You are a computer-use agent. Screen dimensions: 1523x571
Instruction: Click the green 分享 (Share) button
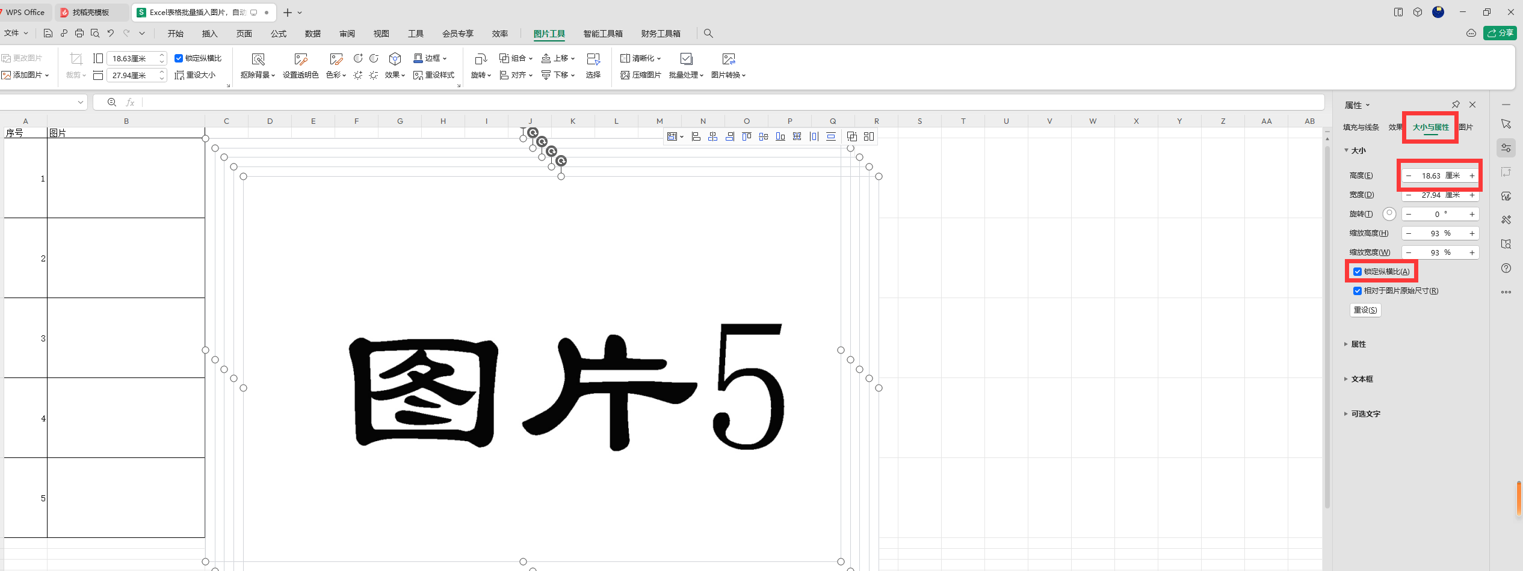tap(1500, 33)
